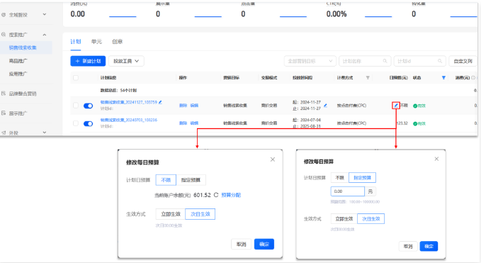Click the 搜索推广 sidebar icon
Viewport: 481px width, 263px height.
tap(4, 35)
